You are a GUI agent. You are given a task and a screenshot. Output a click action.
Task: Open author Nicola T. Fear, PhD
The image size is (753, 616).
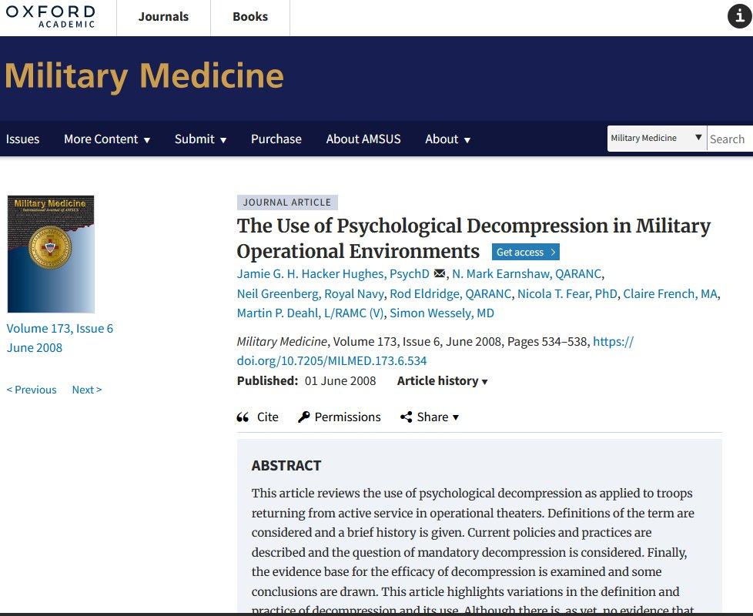click(567, 293)
